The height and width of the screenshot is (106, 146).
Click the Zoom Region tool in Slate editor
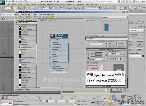[118, 89]
